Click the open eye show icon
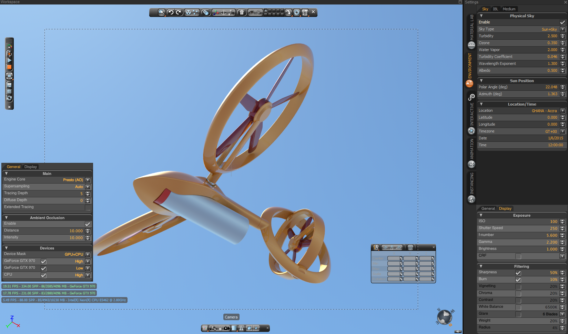This screenshot has height=334, width=568. [x=252, y=12]
